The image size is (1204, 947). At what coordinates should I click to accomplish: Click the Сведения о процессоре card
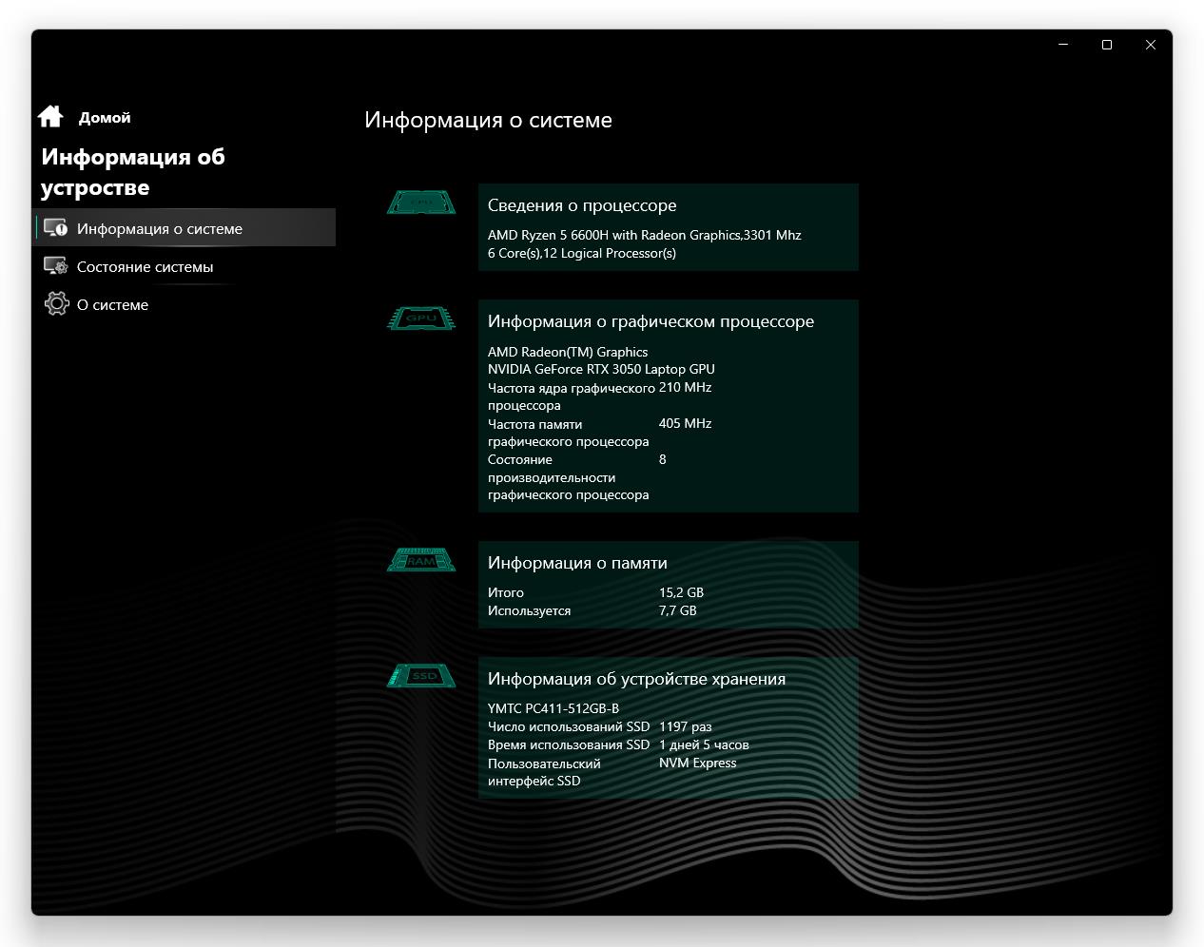(x=669, y=227)
